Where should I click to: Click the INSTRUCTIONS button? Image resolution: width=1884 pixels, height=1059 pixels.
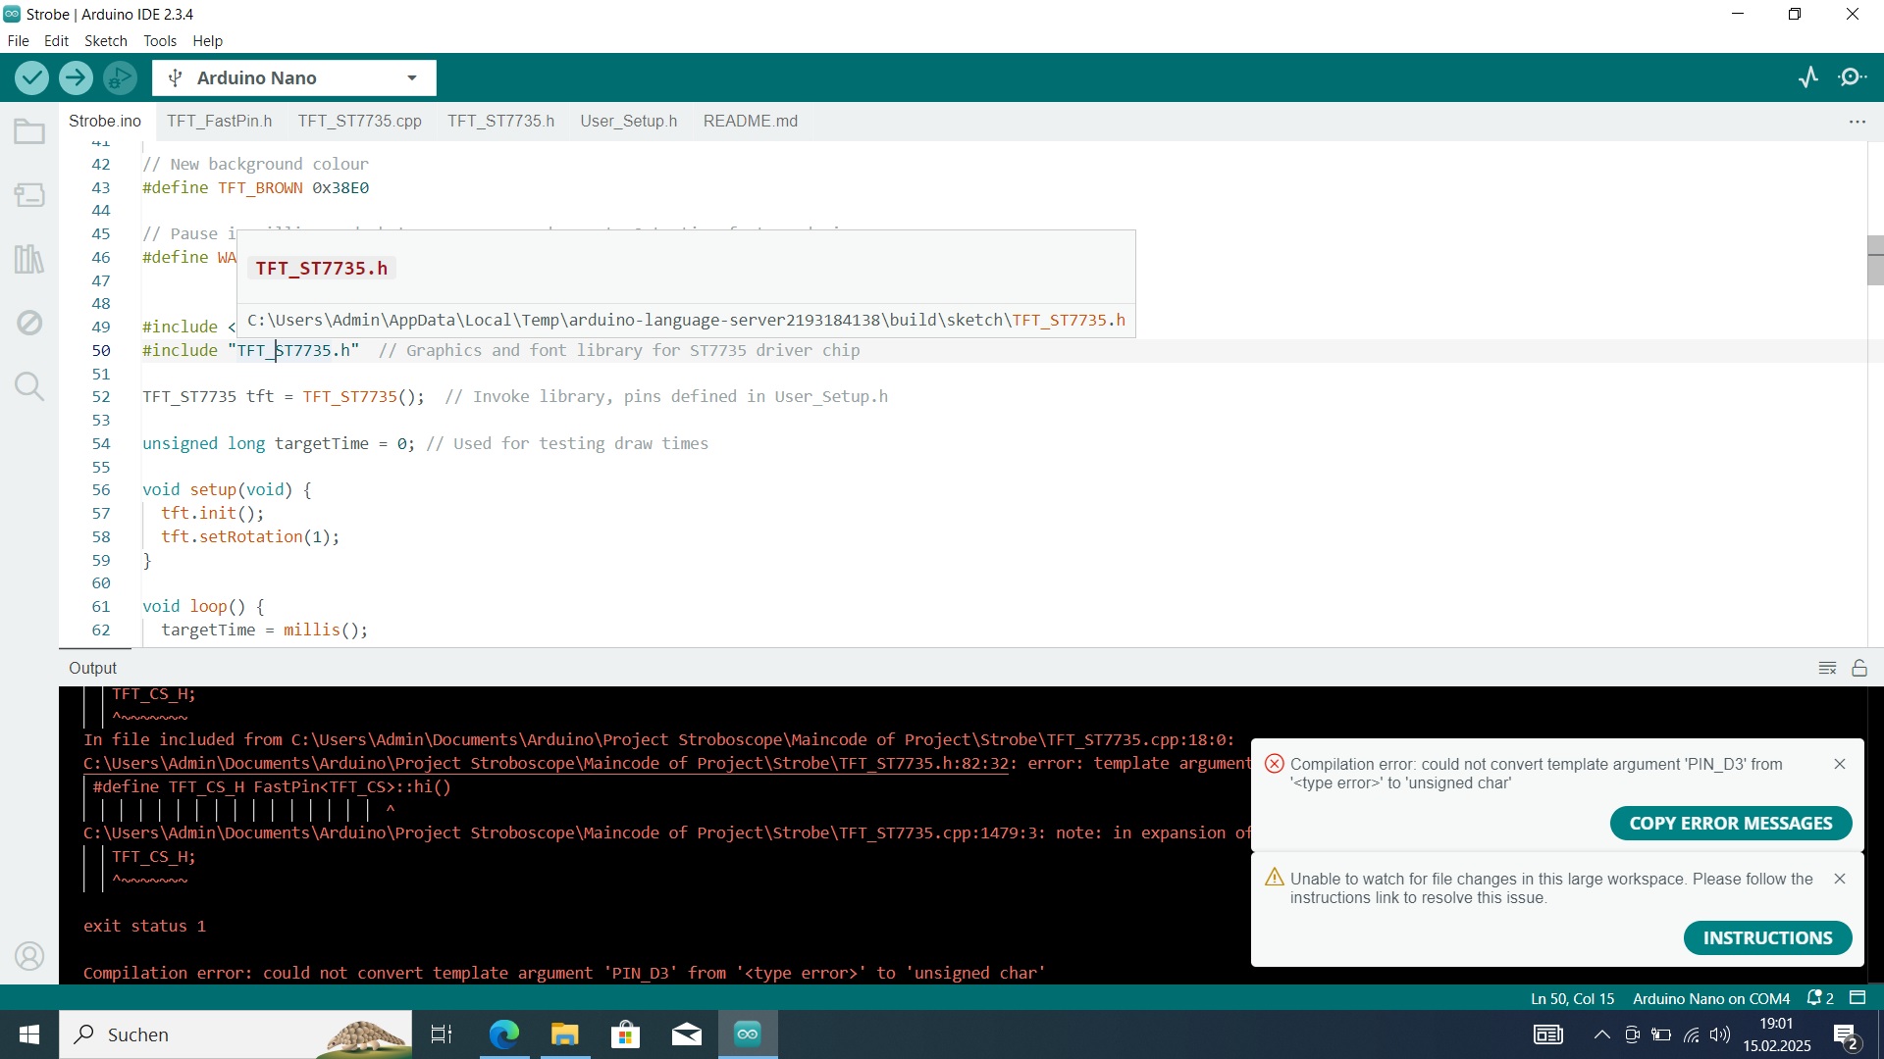pyautogui.click(x=1767, y=938)
